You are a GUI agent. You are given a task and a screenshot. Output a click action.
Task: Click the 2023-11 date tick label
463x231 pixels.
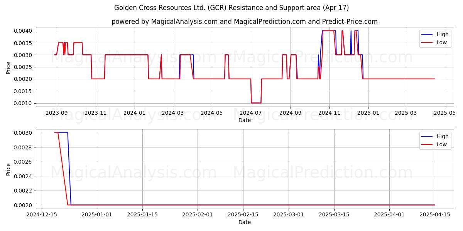point(96,114)
